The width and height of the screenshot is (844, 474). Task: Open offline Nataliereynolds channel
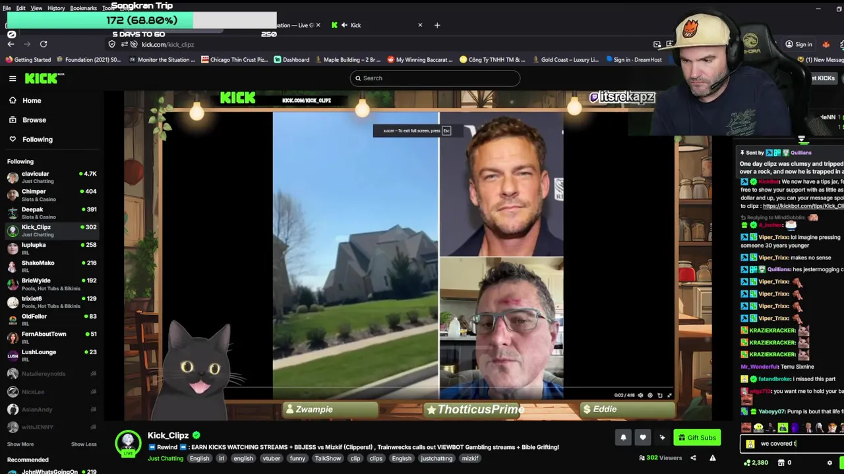51,374
